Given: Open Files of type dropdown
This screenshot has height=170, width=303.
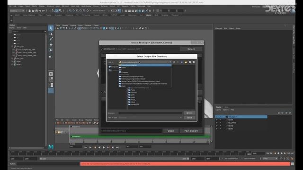Looking at the screenshot, I should click(150, 118).
